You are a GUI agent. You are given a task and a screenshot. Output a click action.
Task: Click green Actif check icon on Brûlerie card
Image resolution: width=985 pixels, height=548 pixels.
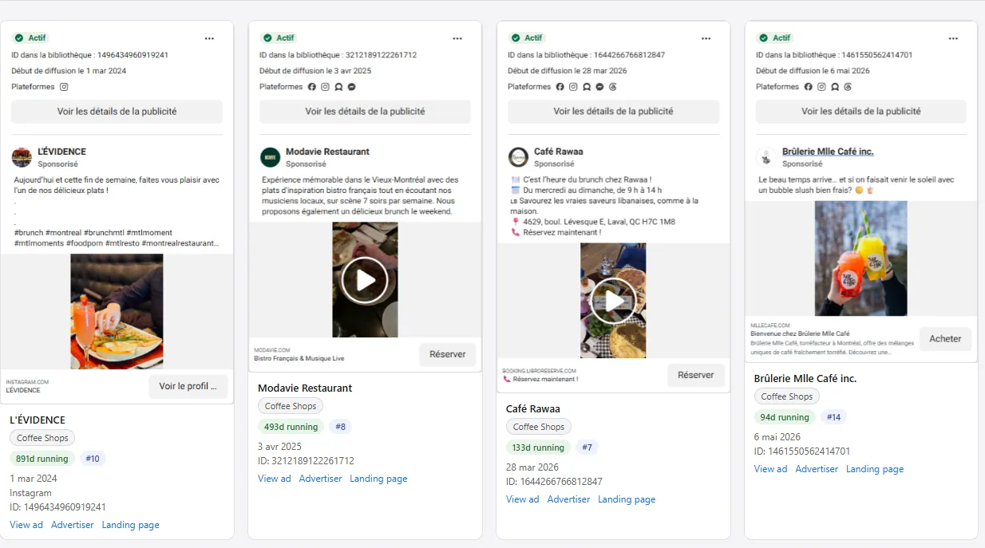pyautogui.click(x=763, y=38)
